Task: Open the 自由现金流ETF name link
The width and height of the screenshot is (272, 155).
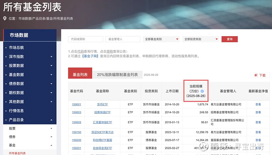Action: click(102, 148)
